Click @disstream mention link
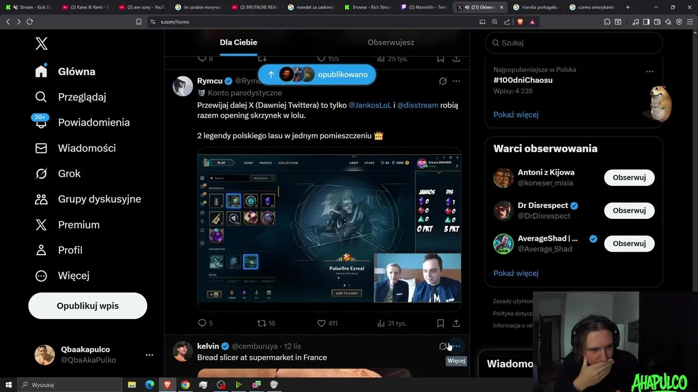 click(x=418, y=105)
